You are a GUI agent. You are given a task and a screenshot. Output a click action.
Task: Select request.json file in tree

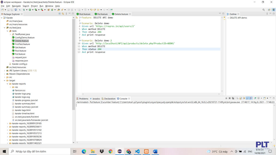pyautogui.click(x=20, y=57)
